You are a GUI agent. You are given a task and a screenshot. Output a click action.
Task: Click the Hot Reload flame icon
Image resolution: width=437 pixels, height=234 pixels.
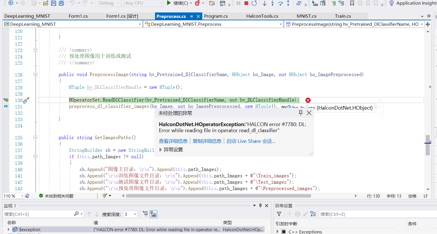coord(197,3)
